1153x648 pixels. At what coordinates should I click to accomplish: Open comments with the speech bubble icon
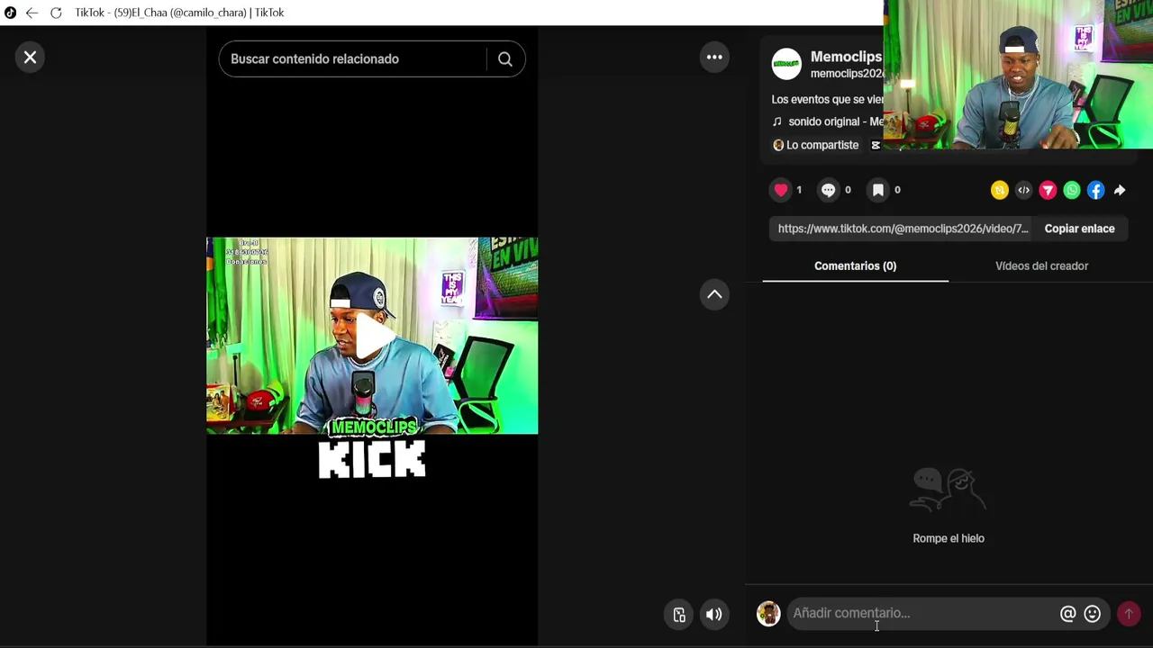pos(829,190)
